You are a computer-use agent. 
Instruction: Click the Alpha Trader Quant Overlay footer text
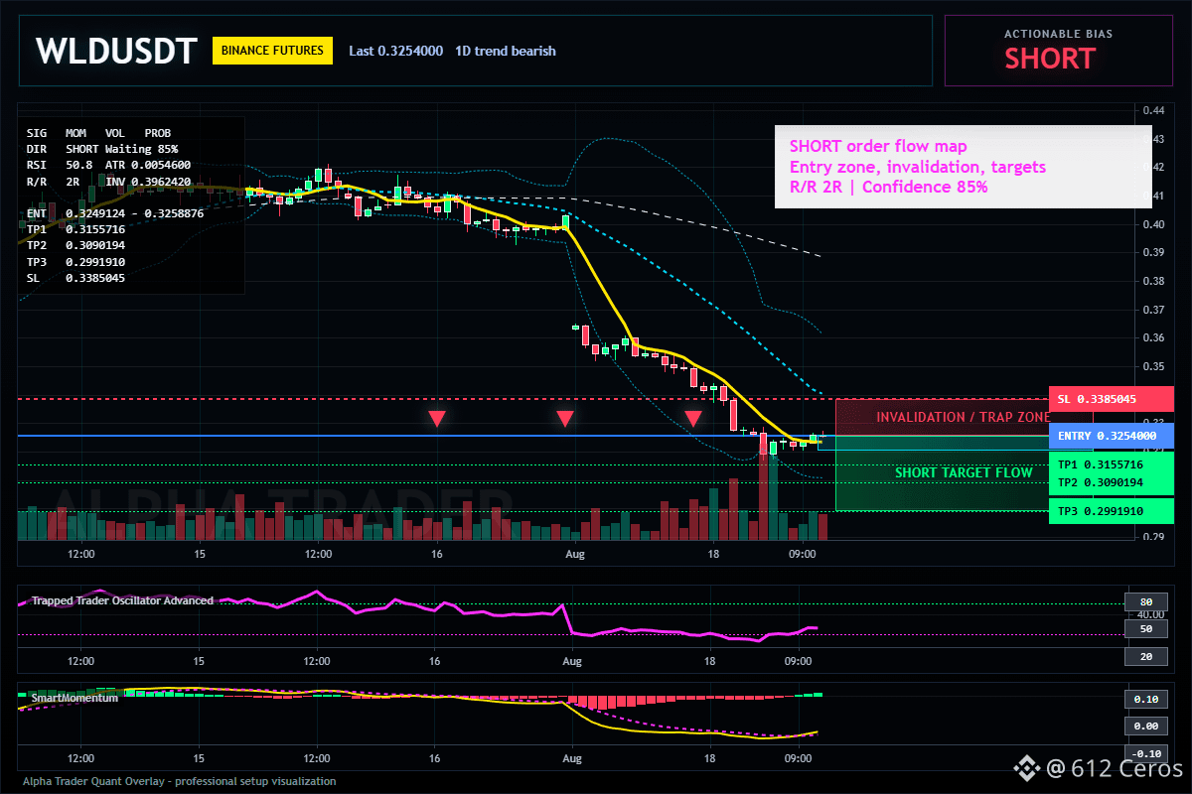[180, 781]
